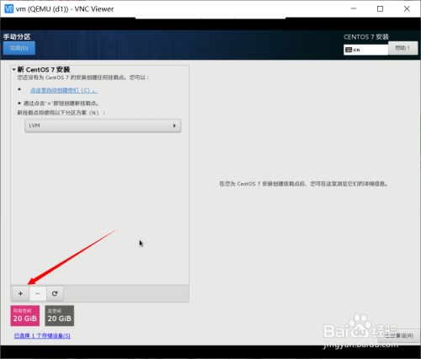Click the blue Done button under 手动分区
The image size is (421, 359).
point(19,48)
